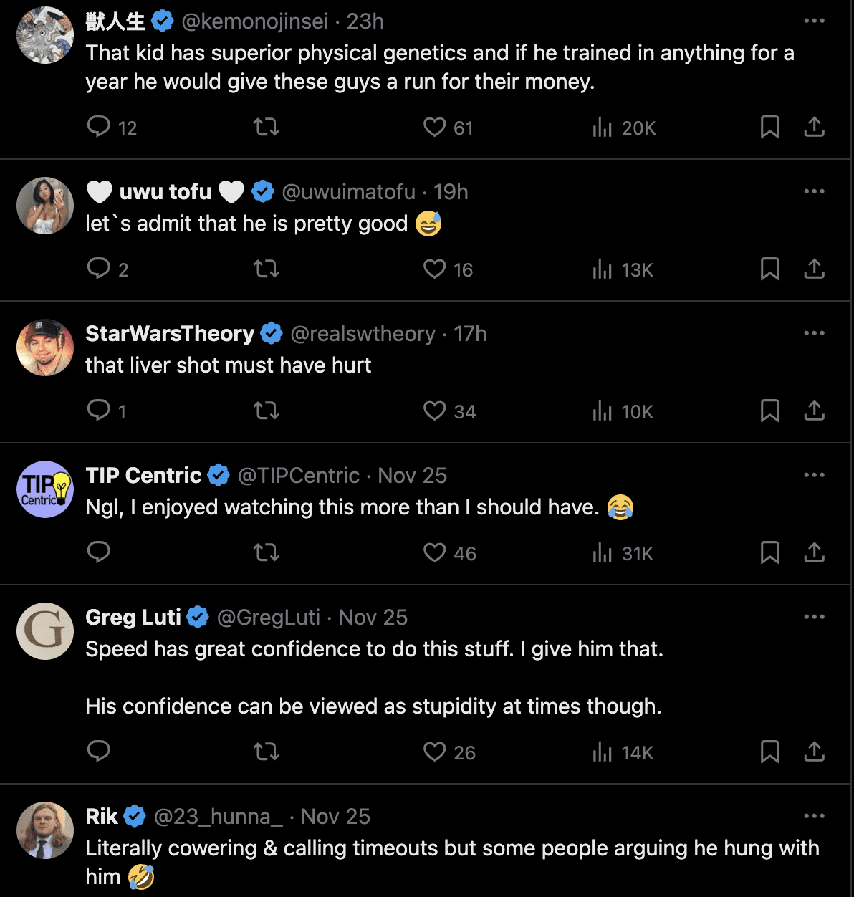Viewport: 854px width, 897px height.
Task: Like uwu tofu's tweet
Action: (435, 269)
